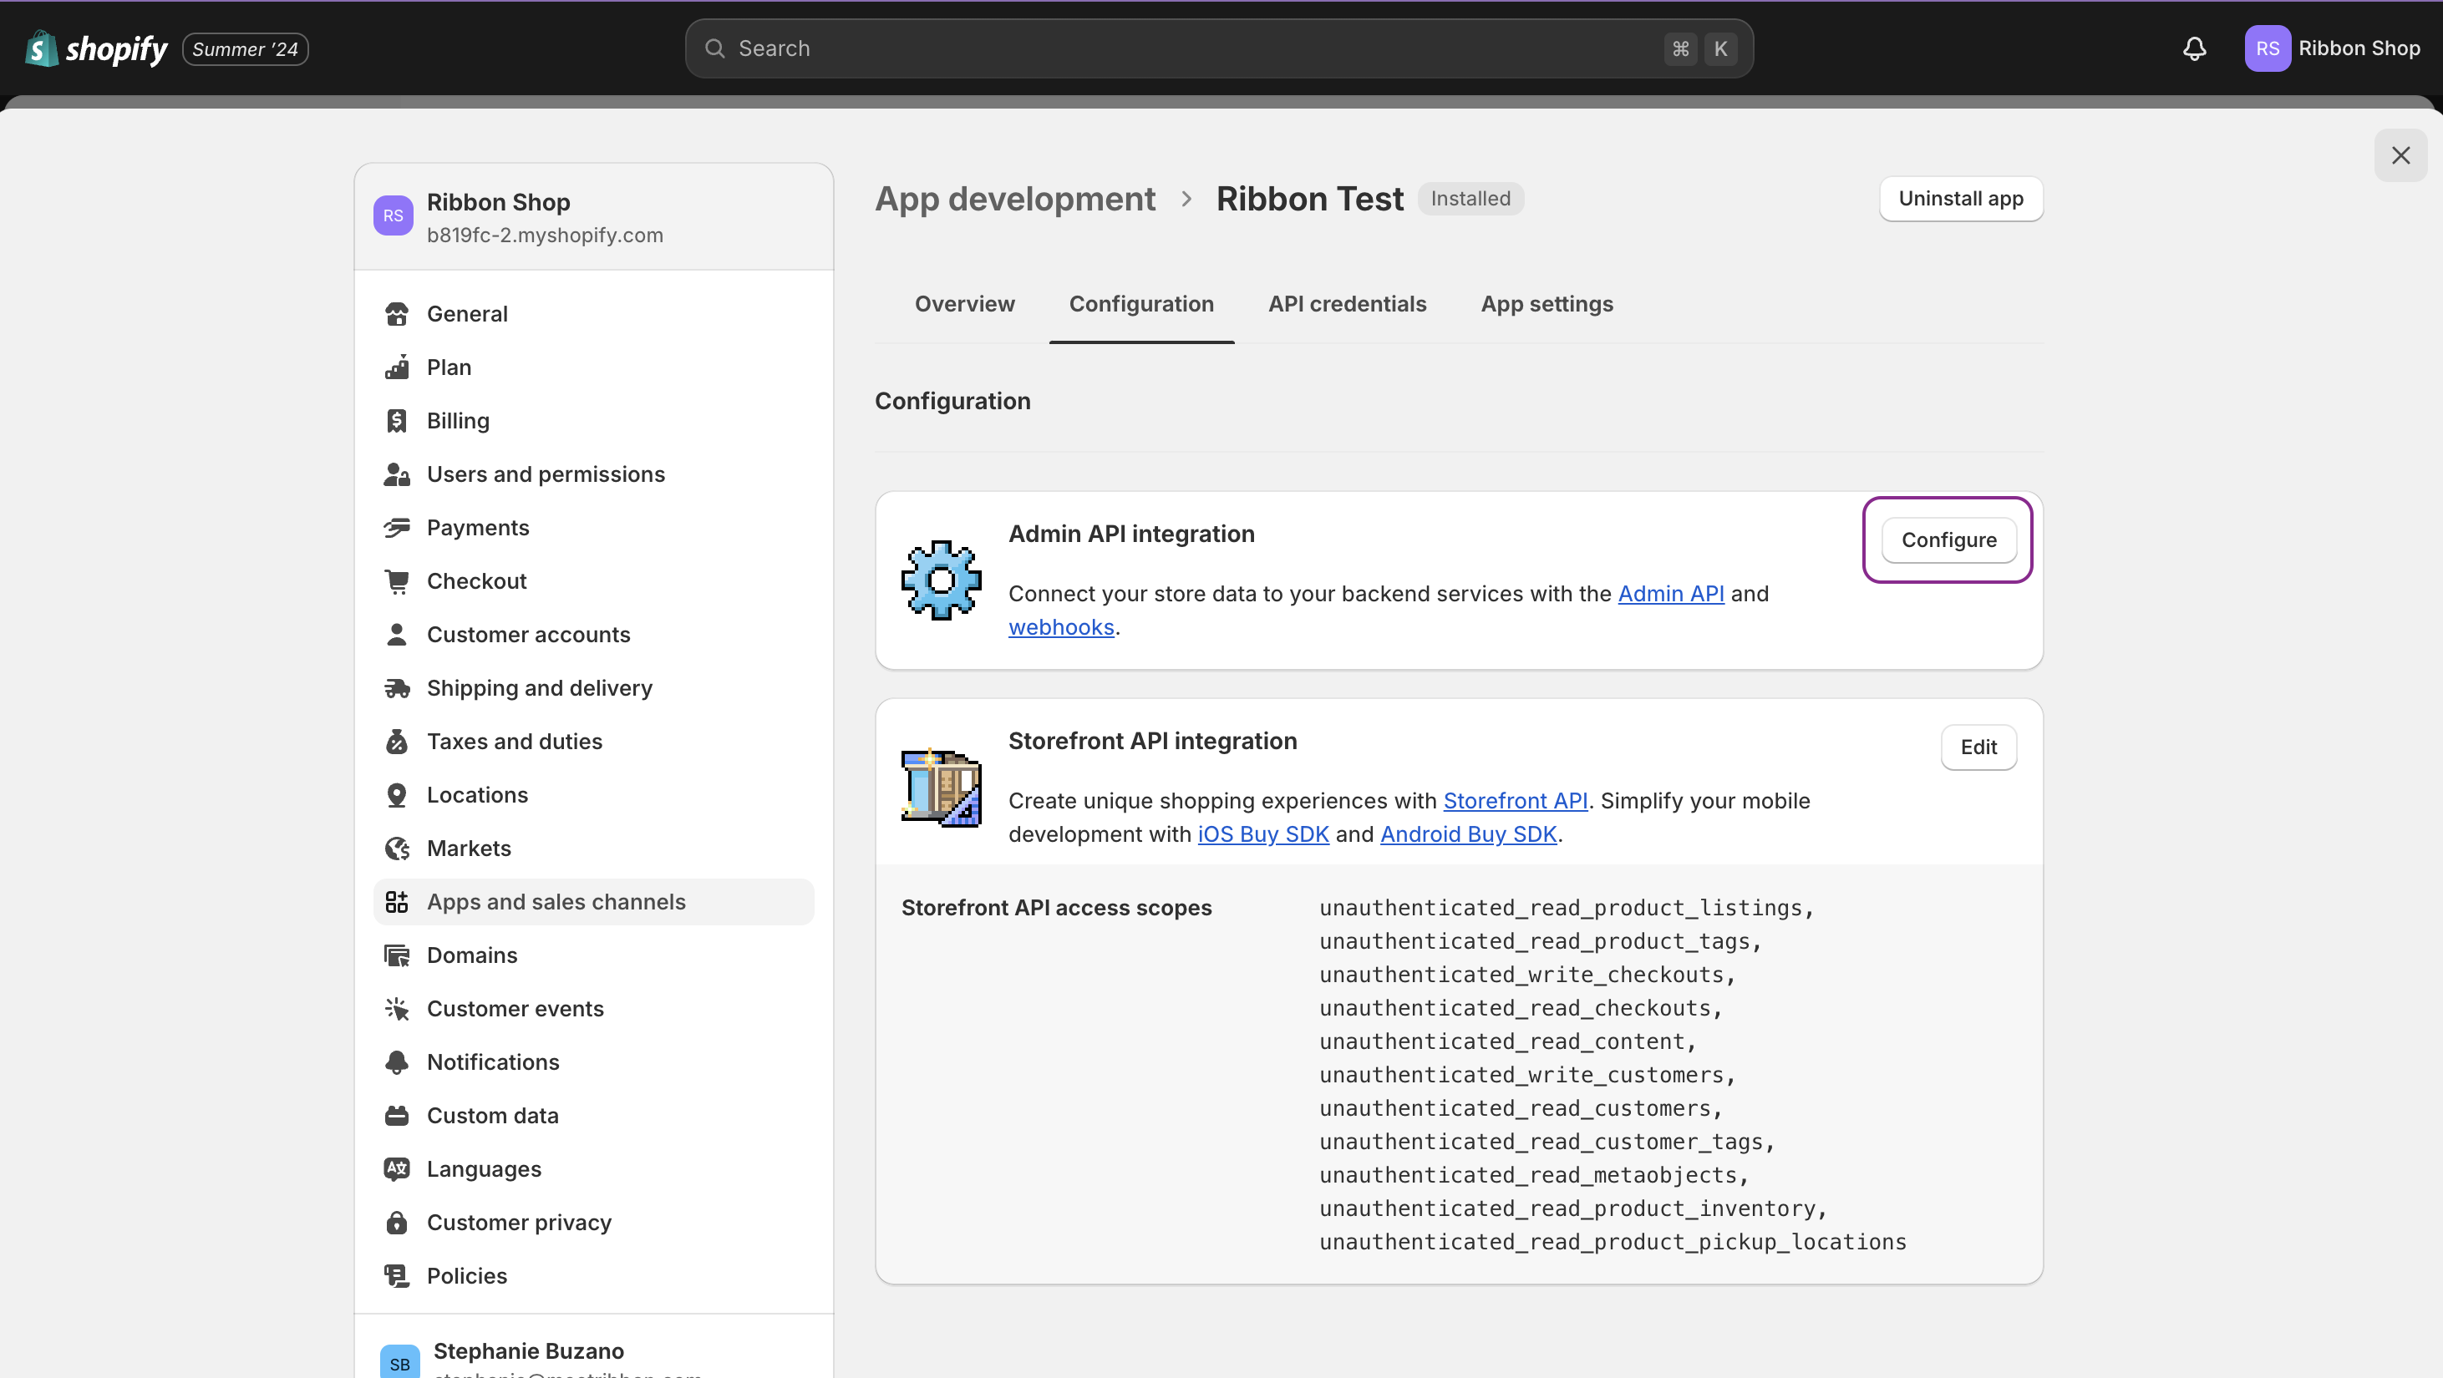Open notifications via the bell icon

point(2195,48)
